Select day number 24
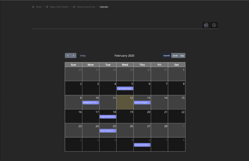The image size is (249, 161). (97, 126)
